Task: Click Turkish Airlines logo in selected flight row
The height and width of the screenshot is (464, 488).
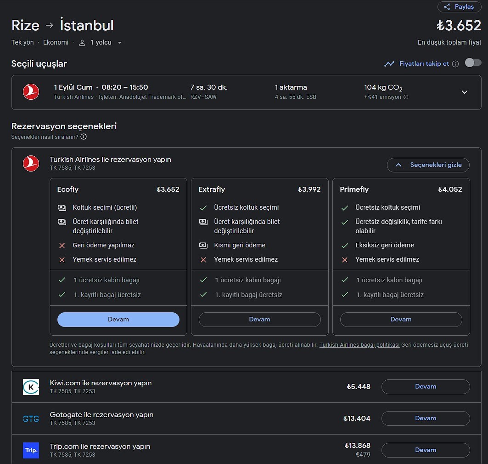Action: click(31, 92)
